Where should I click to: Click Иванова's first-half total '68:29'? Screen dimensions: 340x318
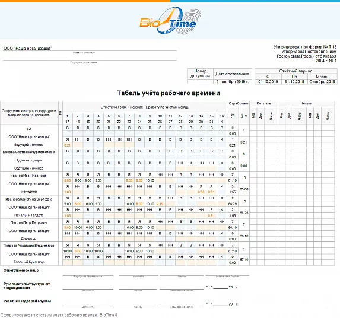[x=233, y=204]
